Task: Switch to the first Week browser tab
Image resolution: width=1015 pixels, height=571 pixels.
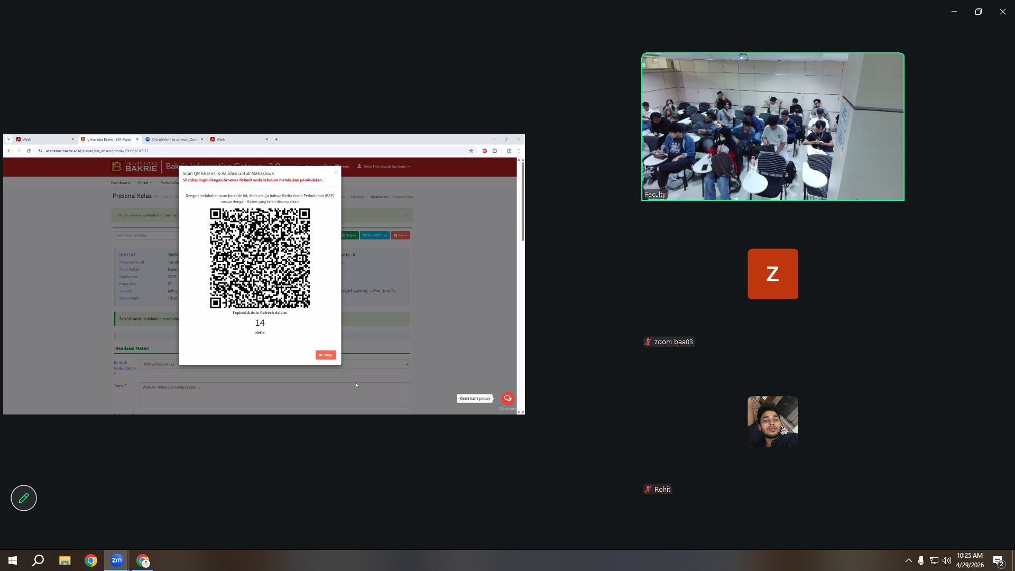Action: [45, 140]
